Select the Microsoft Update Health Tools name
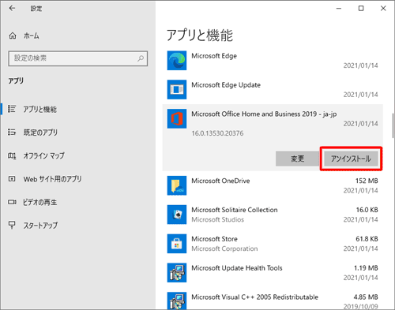The image size is (395, 310). click(x=237, y=268)
